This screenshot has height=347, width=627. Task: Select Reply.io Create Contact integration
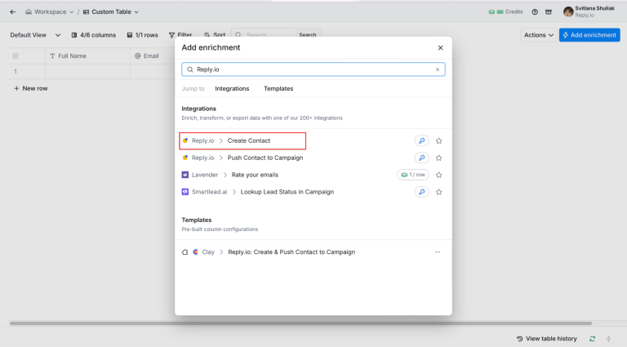point(313,140)
